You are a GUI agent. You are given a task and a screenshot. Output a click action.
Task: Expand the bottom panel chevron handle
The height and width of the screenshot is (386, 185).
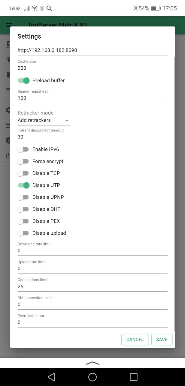92,363
